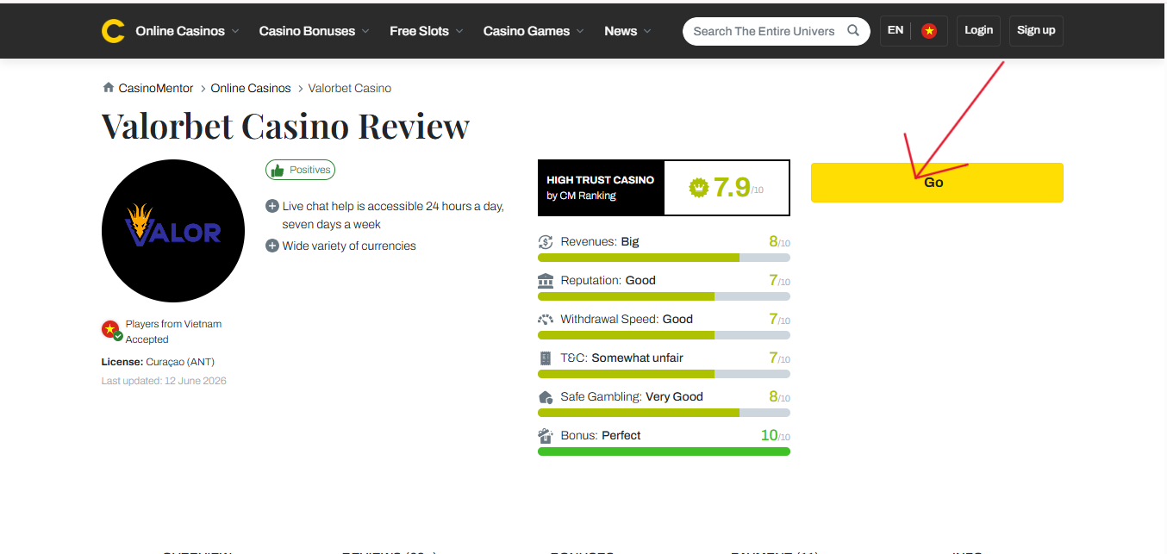Click the Bonus 10/10 score
Image resolution: width=1167 pixels, height=554 pixels.
coord(775,436)
